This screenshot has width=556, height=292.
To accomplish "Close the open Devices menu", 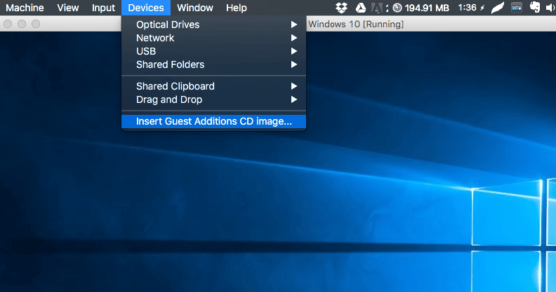I will pos(146,8).
